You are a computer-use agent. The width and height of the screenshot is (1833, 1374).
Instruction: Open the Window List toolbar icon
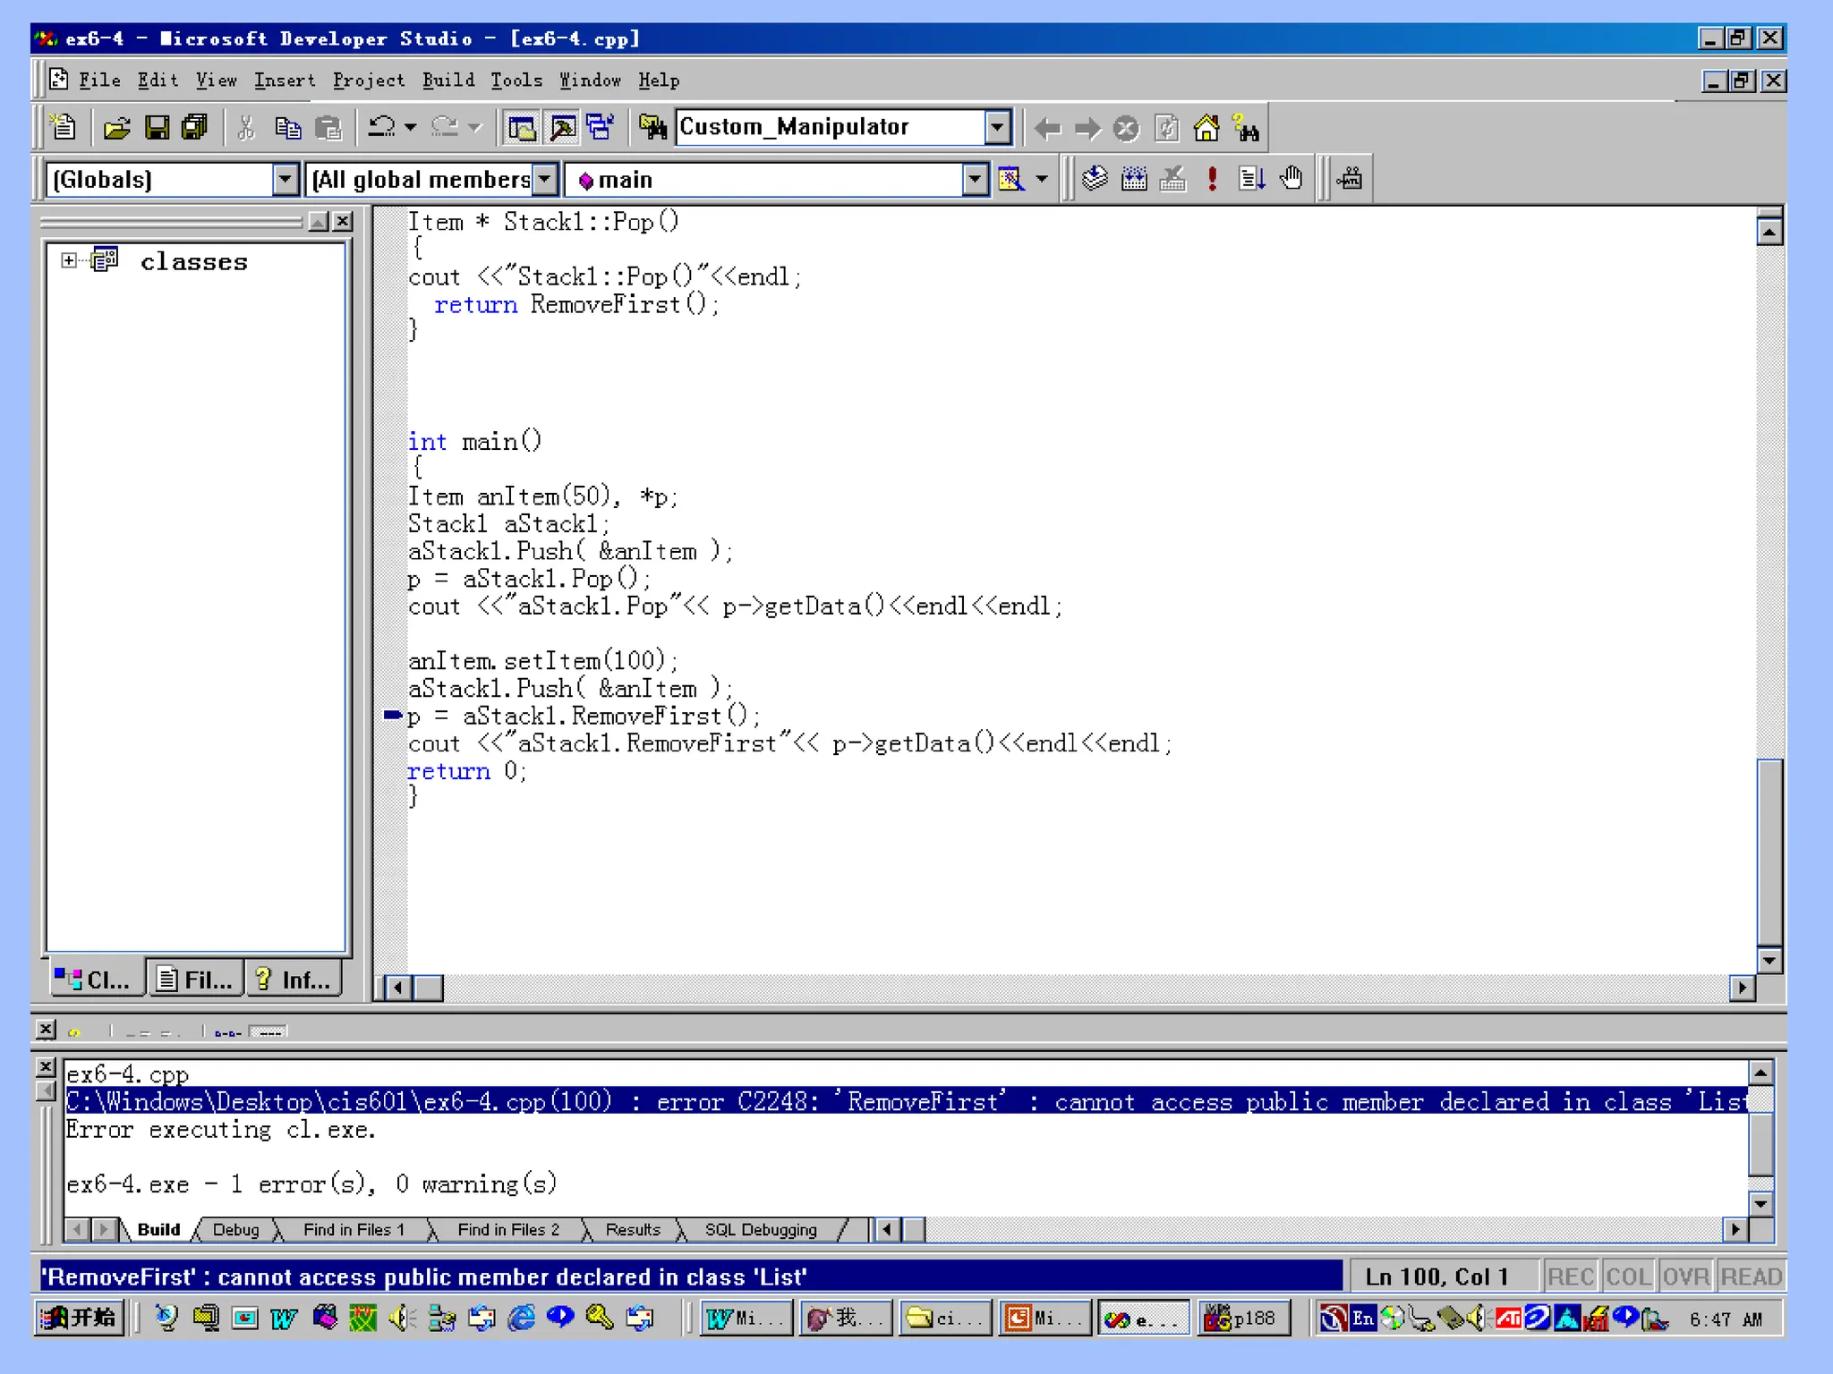click(601, 128)
